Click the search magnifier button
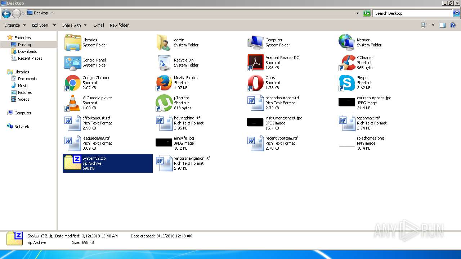461x259 pixels. pyautogui.click(x=456, y=13)
